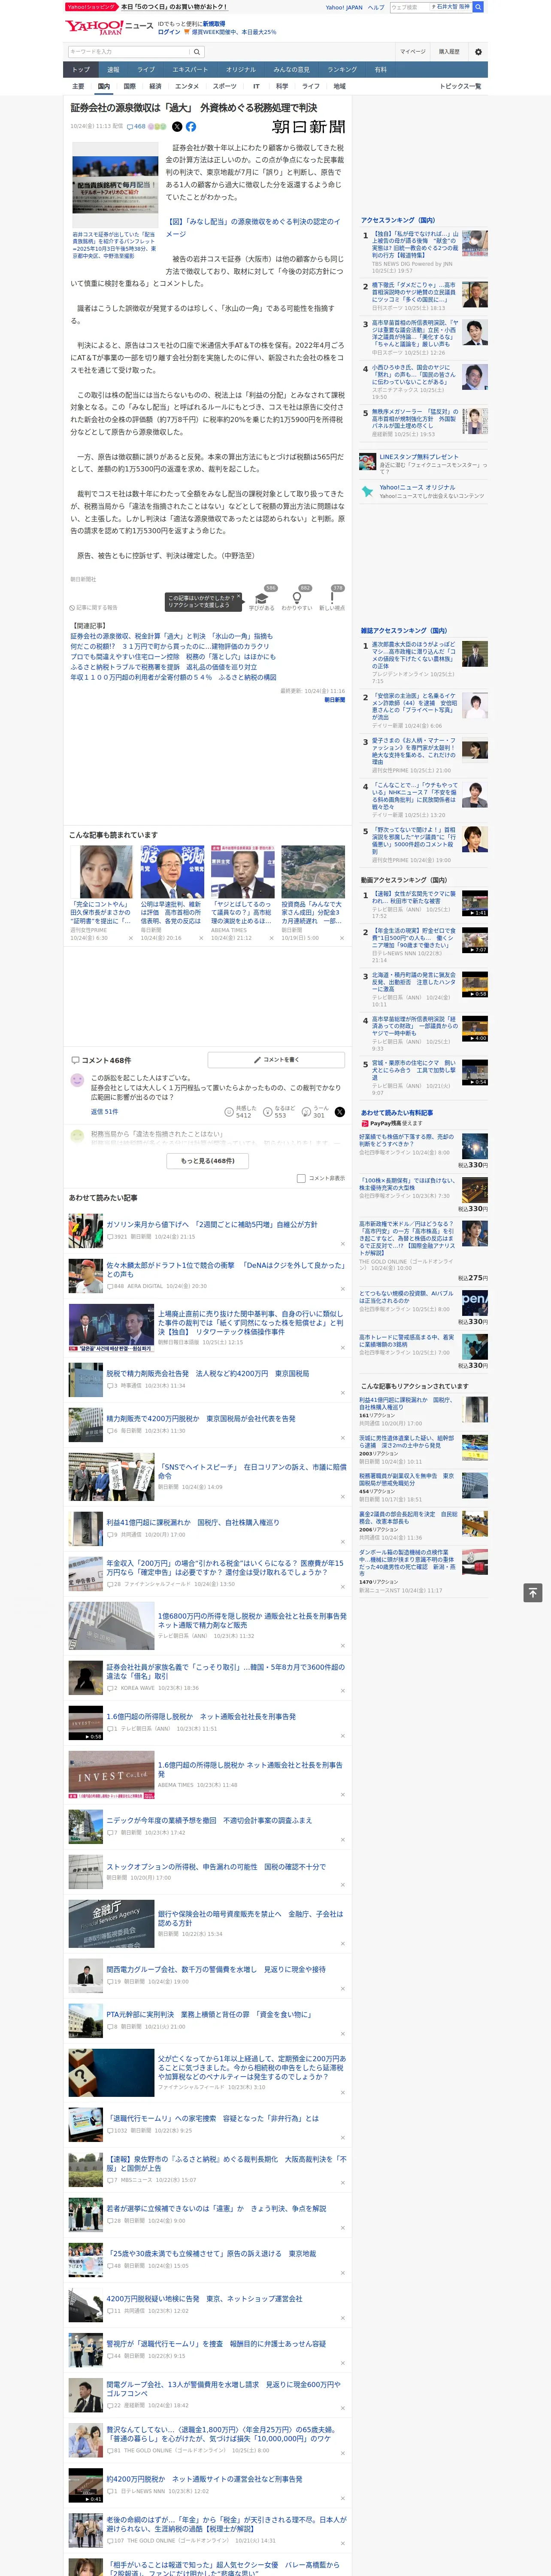Open the Yahoo!ショッピング banner label
Image resolution: width=551 pixels, height=2576 pixels.
(91, 7)
